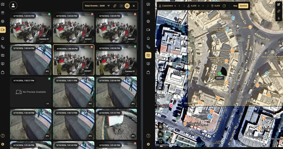Open playback screen icon in map panel sidebar
Viewport: 283px width, 149px height.
tap(148, 64)
